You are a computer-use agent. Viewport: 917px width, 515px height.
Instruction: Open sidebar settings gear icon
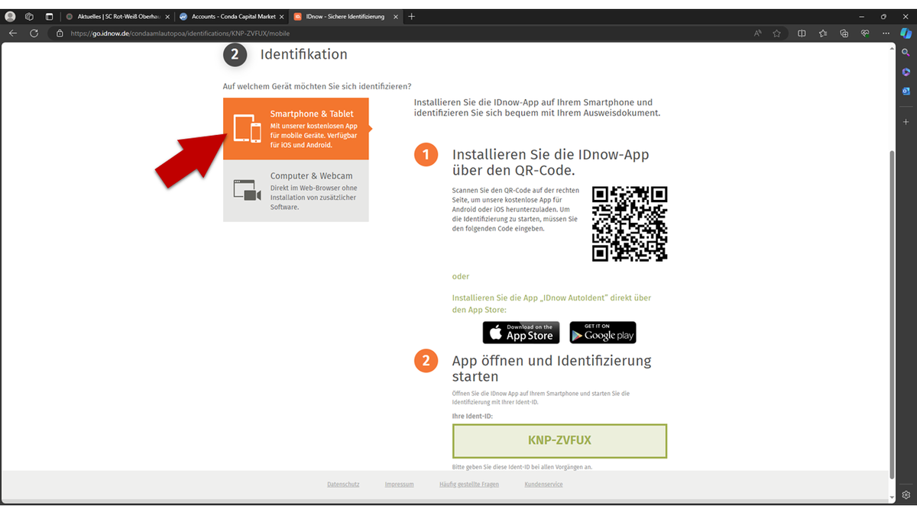906,494
